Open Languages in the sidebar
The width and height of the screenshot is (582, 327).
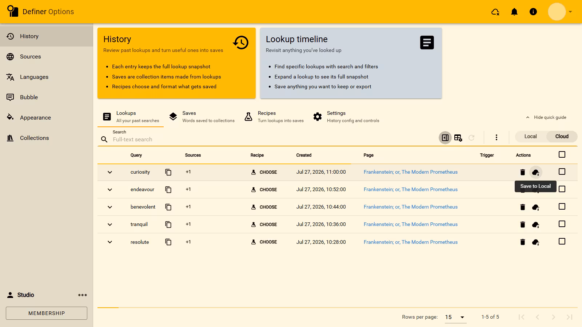tap(47, 77)
